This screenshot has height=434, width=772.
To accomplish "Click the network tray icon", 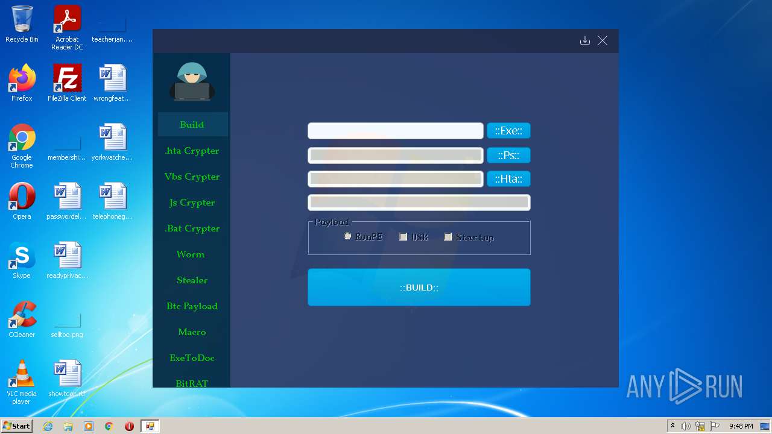I will (x=700, y=426).
